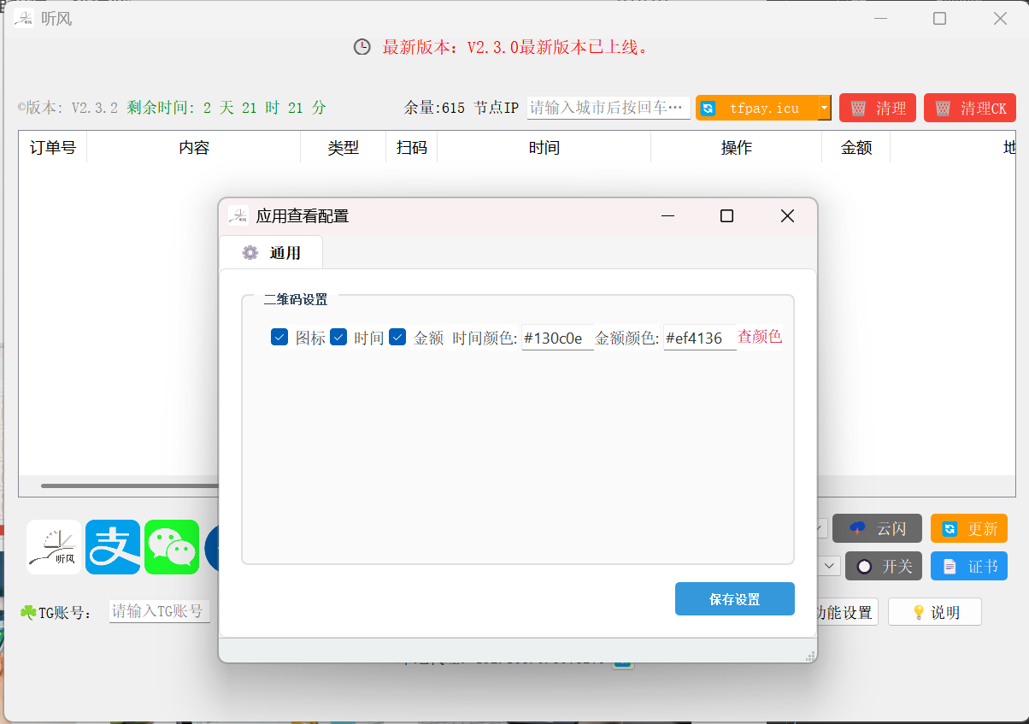Click the red 清理 trash button
The width and height of the screenshot is (1029, 724).
878,109
